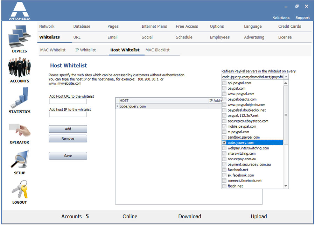Check the ak.facebook.com checkbox
The height and width of the screenshot is (225, 315).
[224, 175]
